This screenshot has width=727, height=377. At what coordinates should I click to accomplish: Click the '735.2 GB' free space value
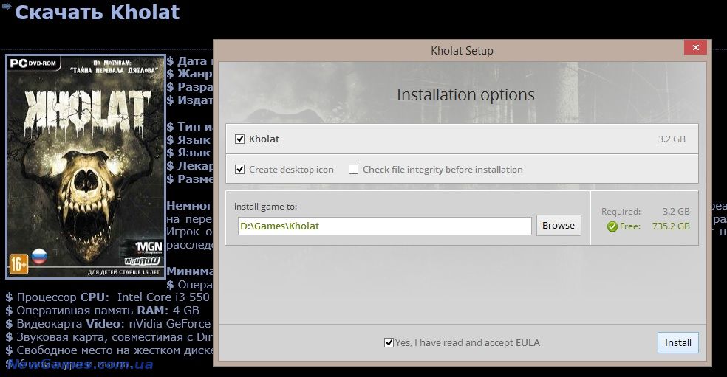coord(671,226)
